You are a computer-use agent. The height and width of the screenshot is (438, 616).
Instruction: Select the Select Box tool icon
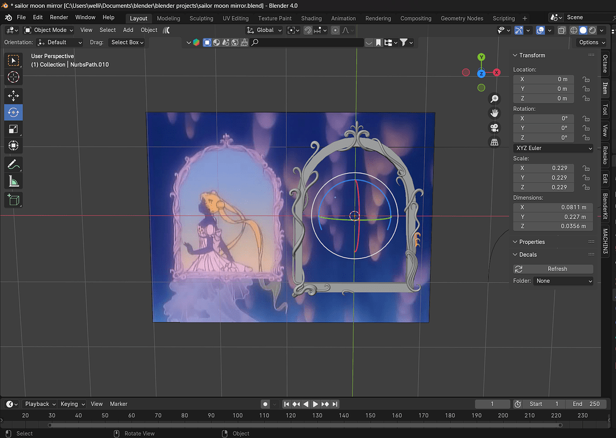(x=13, y=61)
